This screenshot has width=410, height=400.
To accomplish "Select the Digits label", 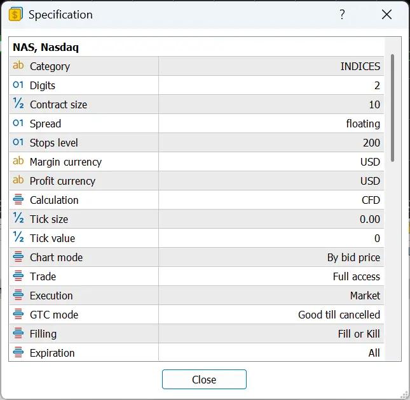I will (x=43, y=85).
